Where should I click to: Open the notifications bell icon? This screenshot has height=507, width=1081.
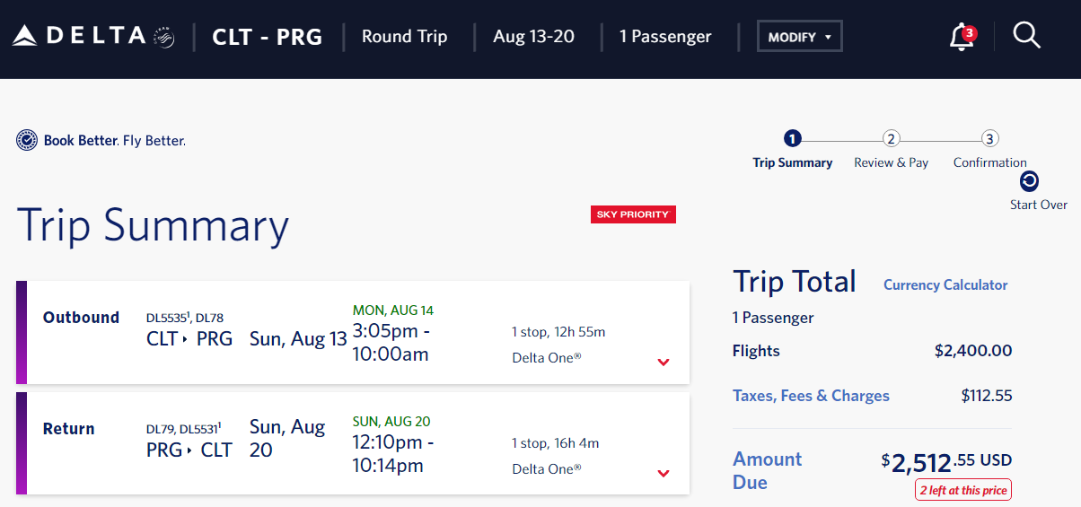click(961, 38)
